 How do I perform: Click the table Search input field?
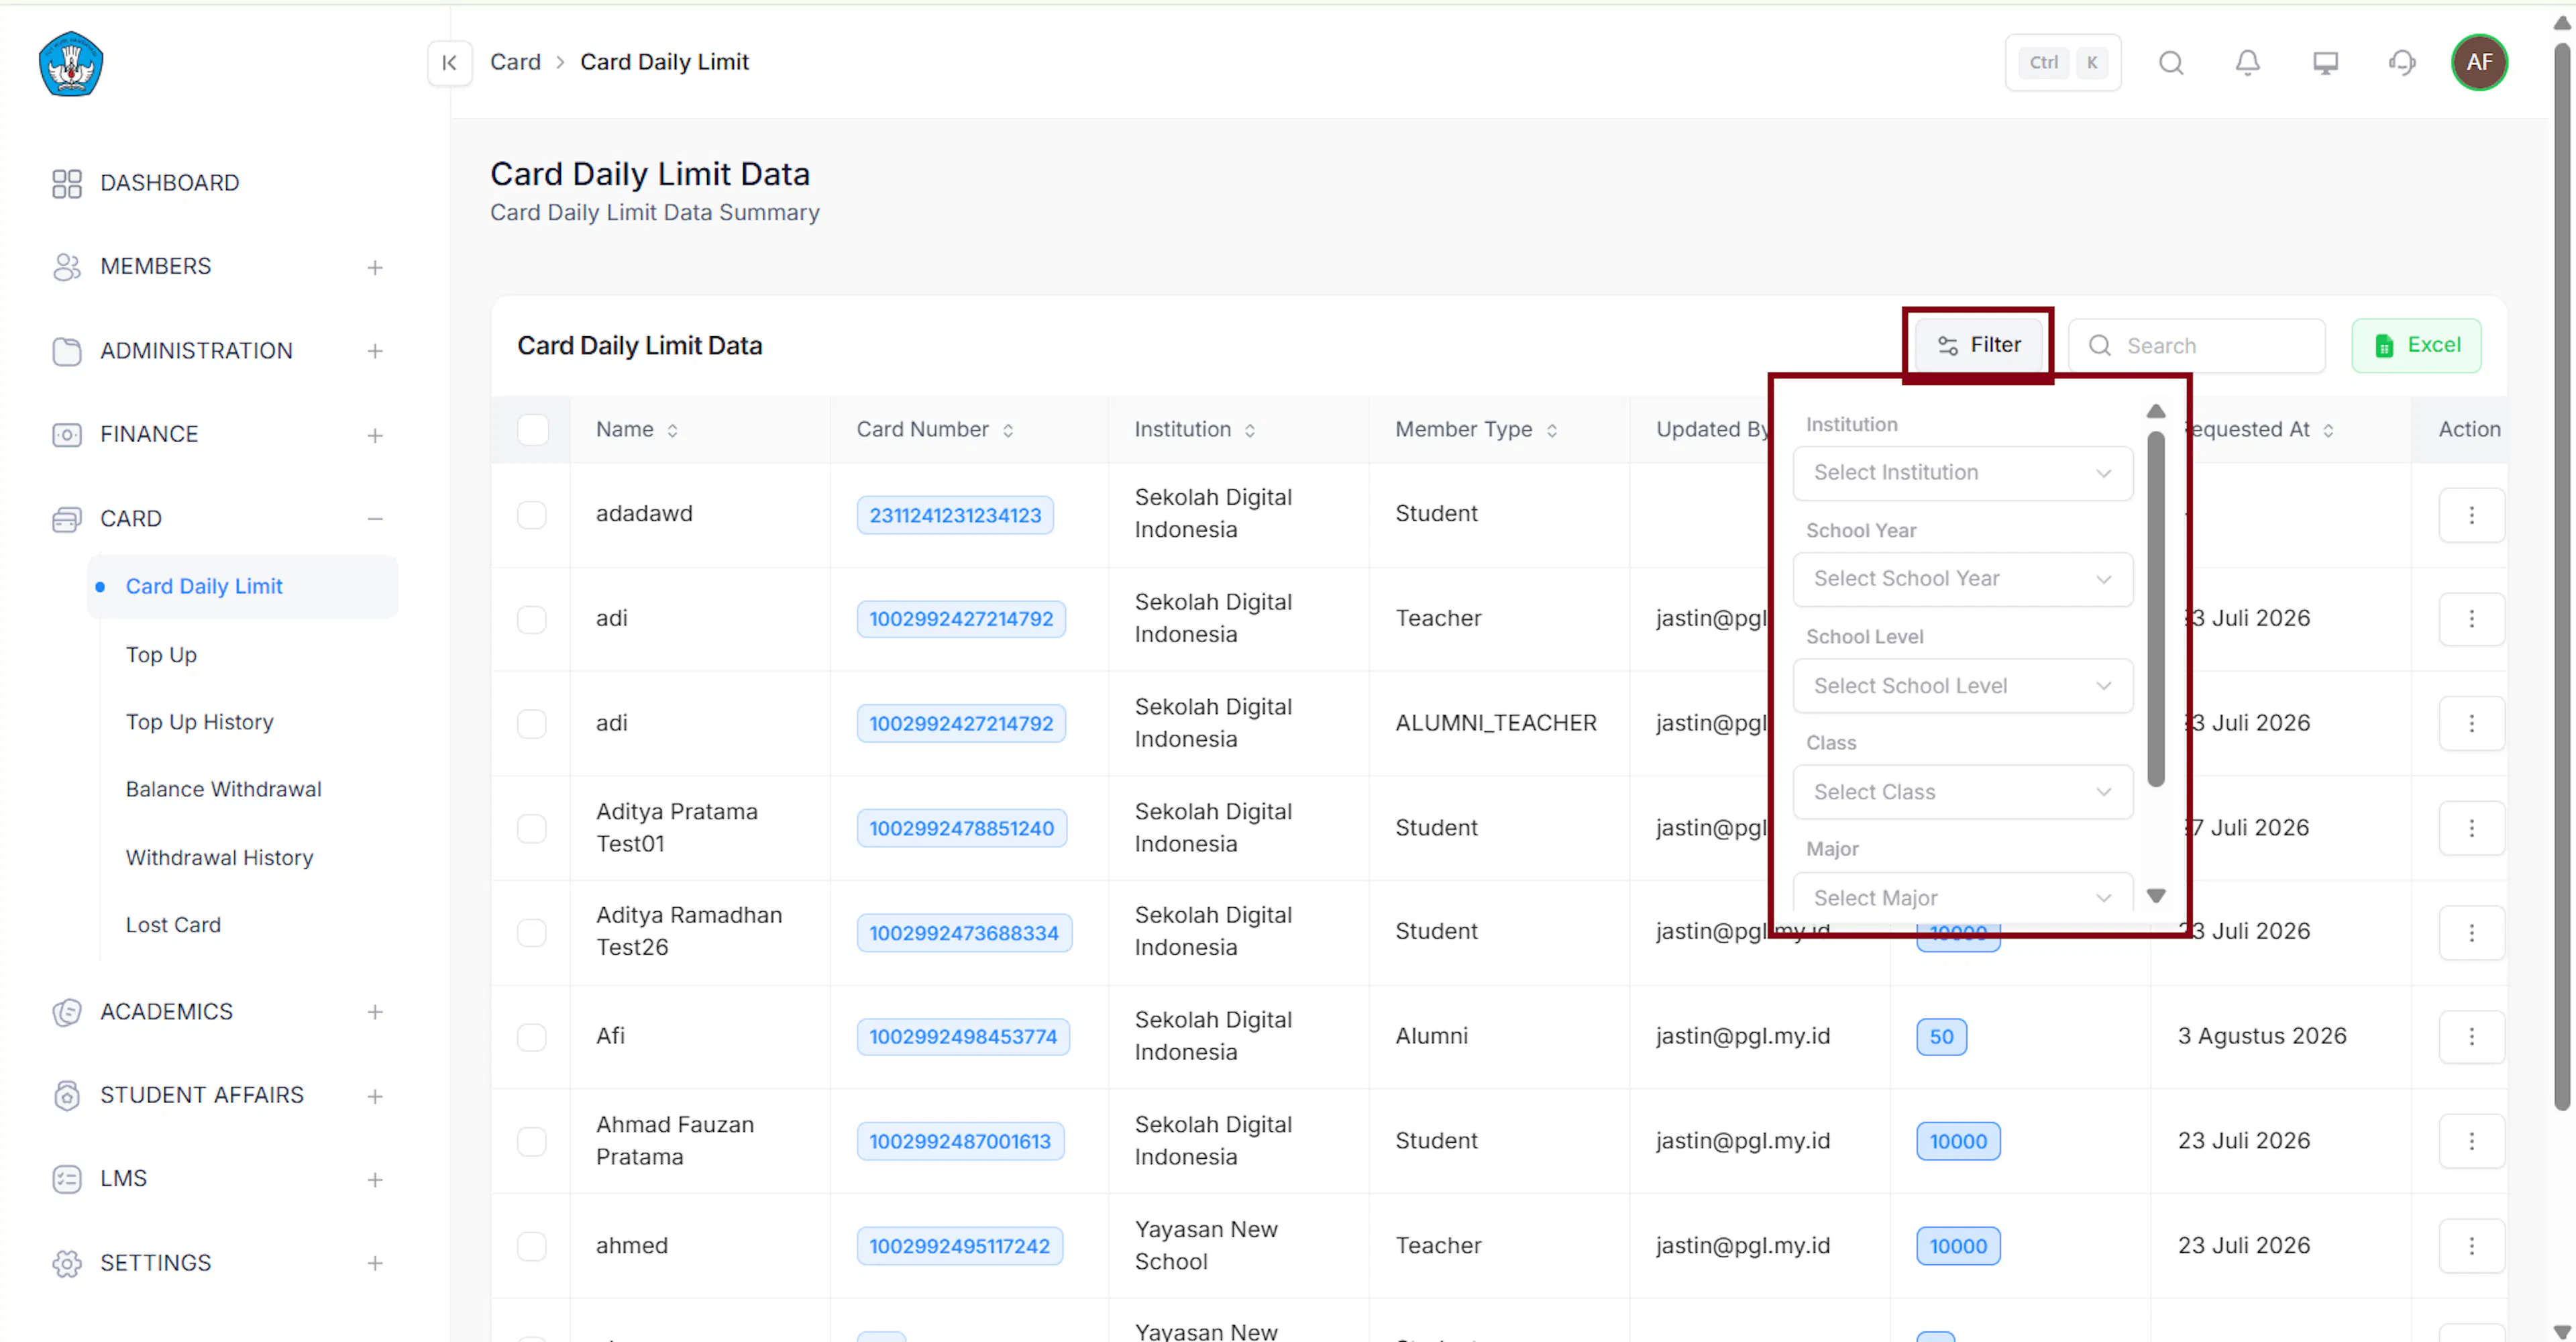[2197, 346]
